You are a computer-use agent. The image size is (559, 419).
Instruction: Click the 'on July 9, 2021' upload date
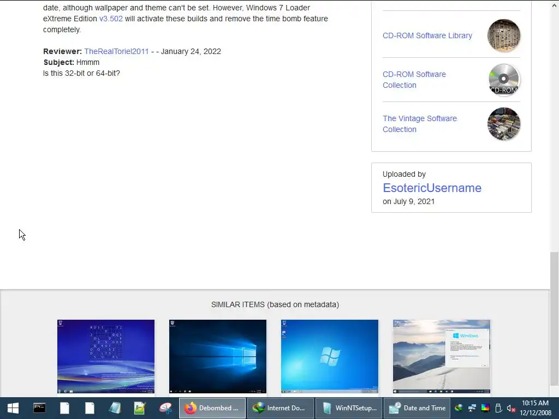pyautogui.click(x=408, y=201)
